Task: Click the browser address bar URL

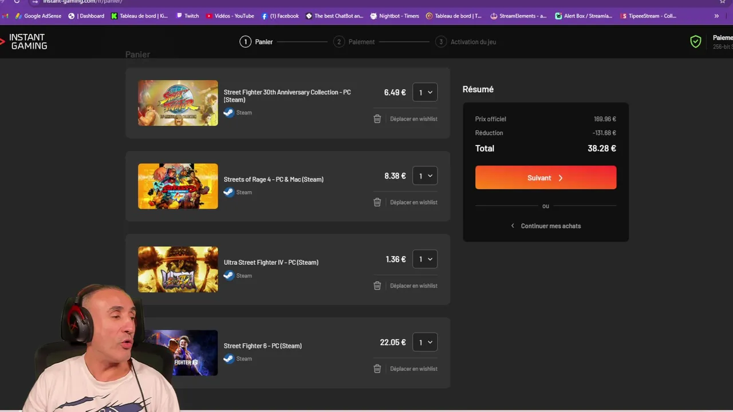Action: point(83,2)
